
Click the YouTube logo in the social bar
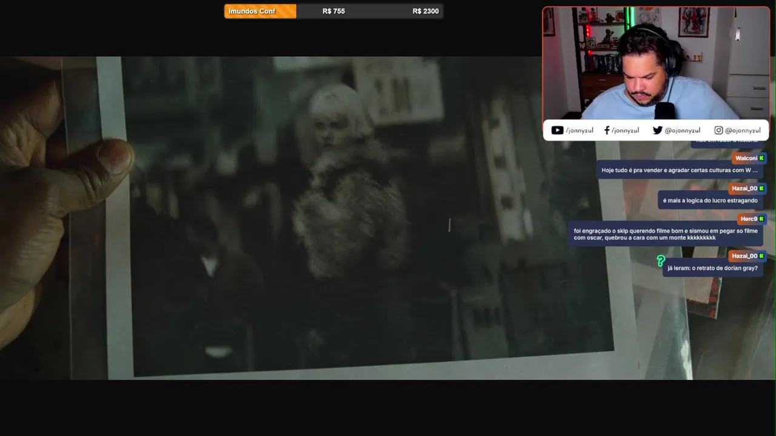click(x=557, y=130)
